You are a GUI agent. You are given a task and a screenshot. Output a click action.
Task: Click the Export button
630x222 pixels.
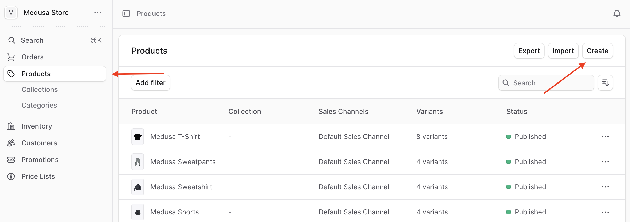[x=529, y=51]
